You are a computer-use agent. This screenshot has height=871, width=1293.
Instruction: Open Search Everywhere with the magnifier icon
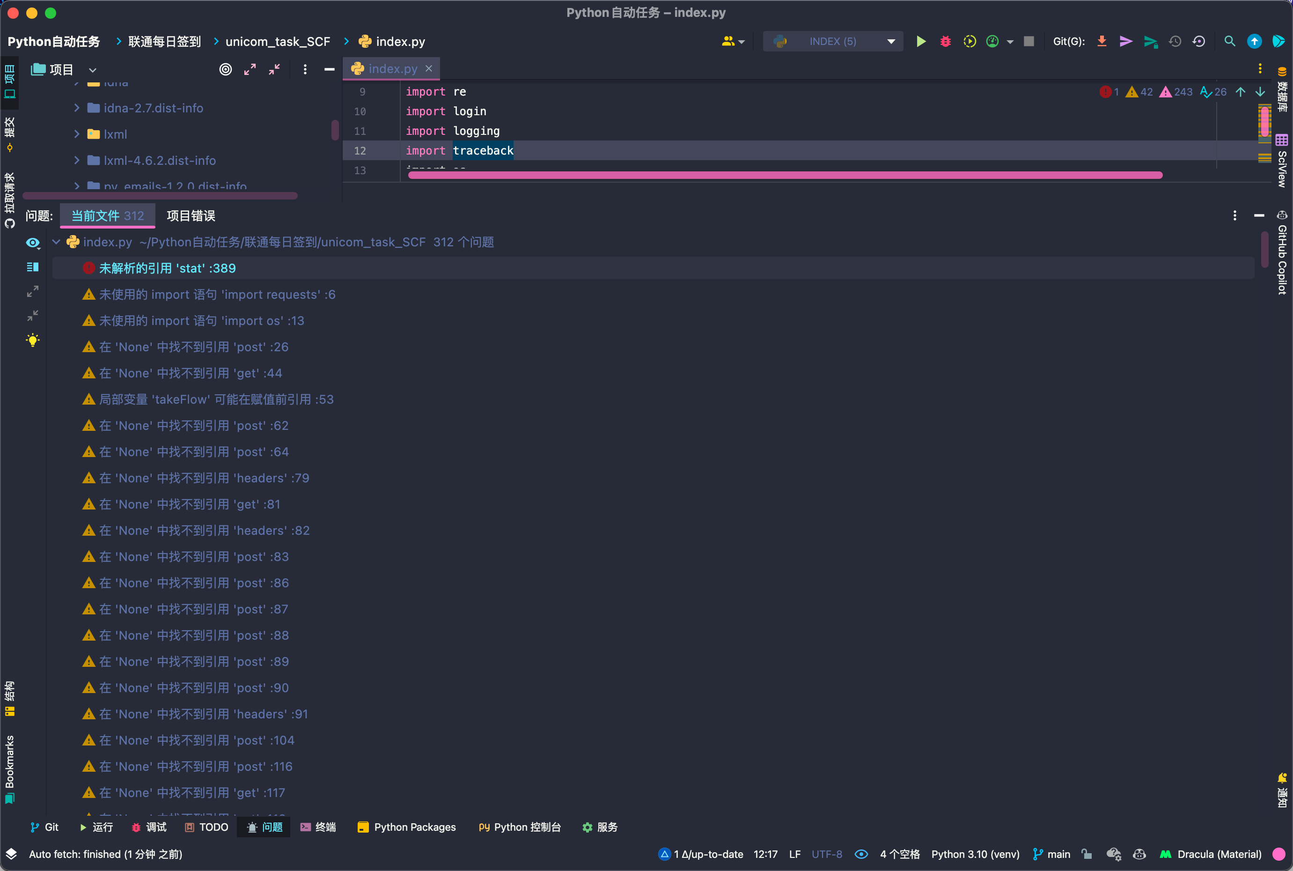[1229, 42]
